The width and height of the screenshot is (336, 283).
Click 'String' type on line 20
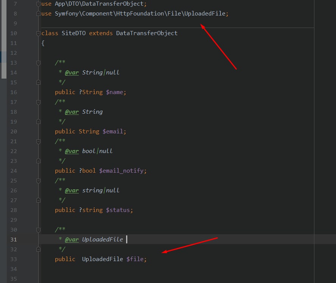click(x=89, y=131)
